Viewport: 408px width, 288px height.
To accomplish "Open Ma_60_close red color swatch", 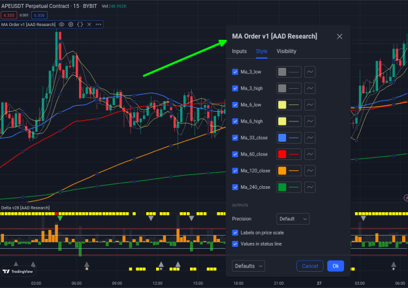I will click(x=282, y=154).
